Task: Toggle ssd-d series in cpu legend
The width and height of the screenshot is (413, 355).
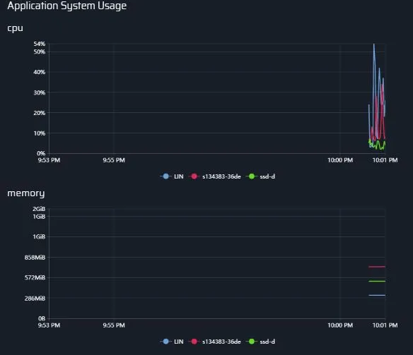Action: [x=261, y=176]
